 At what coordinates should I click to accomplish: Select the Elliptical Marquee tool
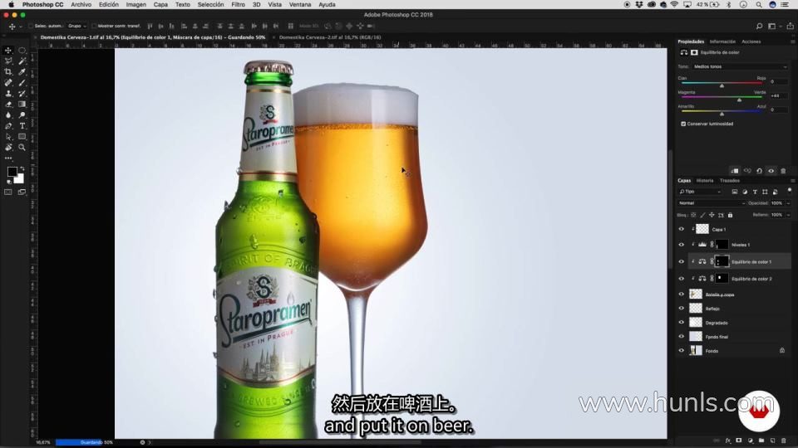22,51
